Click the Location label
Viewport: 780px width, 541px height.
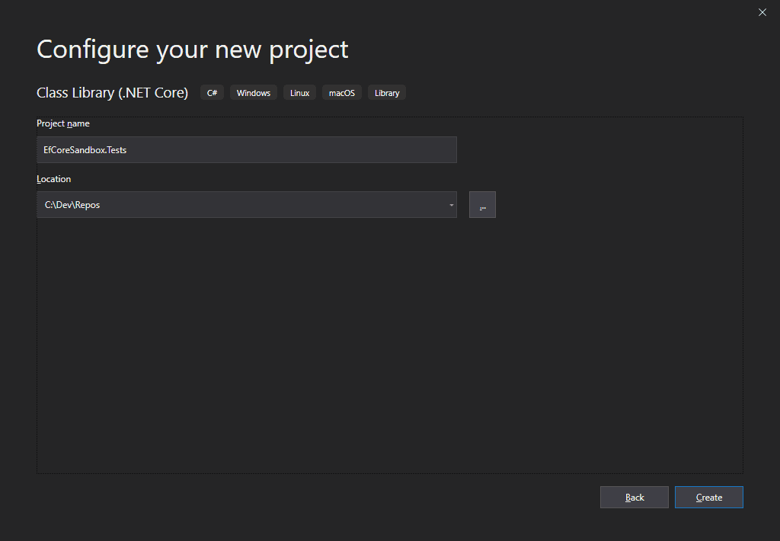(53, 179)
